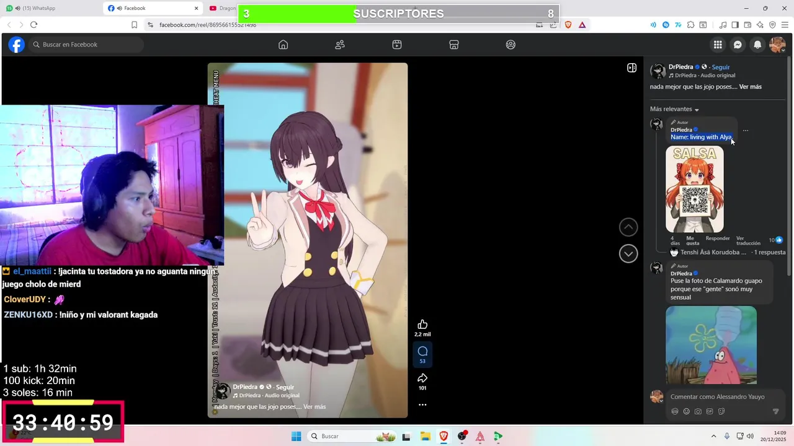The height and width of the screenshot is (446, 794).
Task: Expand Ver más on the reel caption
Action: [314, 406]
